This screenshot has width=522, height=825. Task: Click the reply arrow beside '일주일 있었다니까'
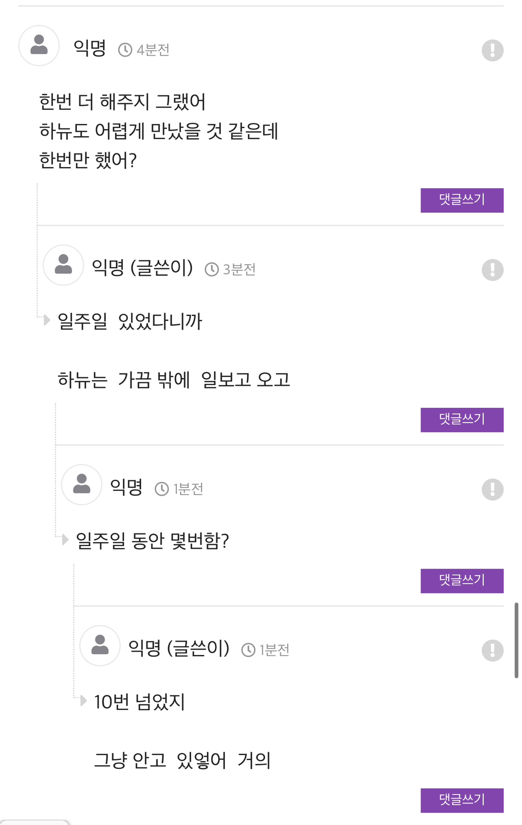pyautogui.click(x=47, y=320)
